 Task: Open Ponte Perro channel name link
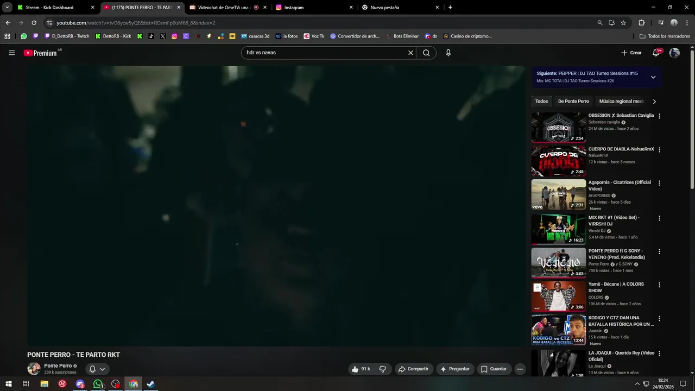58,366
